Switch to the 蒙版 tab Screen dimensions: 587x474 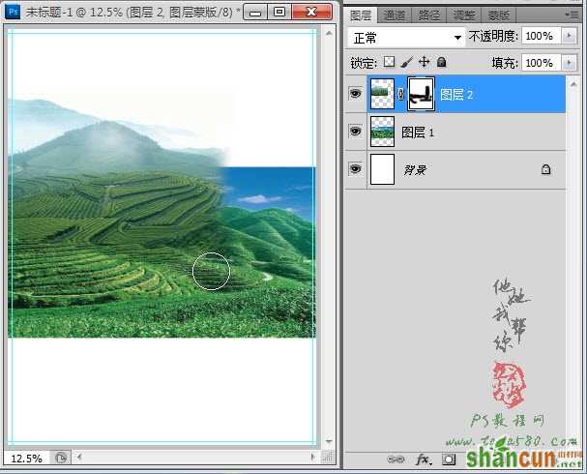(x=499, y=15)
